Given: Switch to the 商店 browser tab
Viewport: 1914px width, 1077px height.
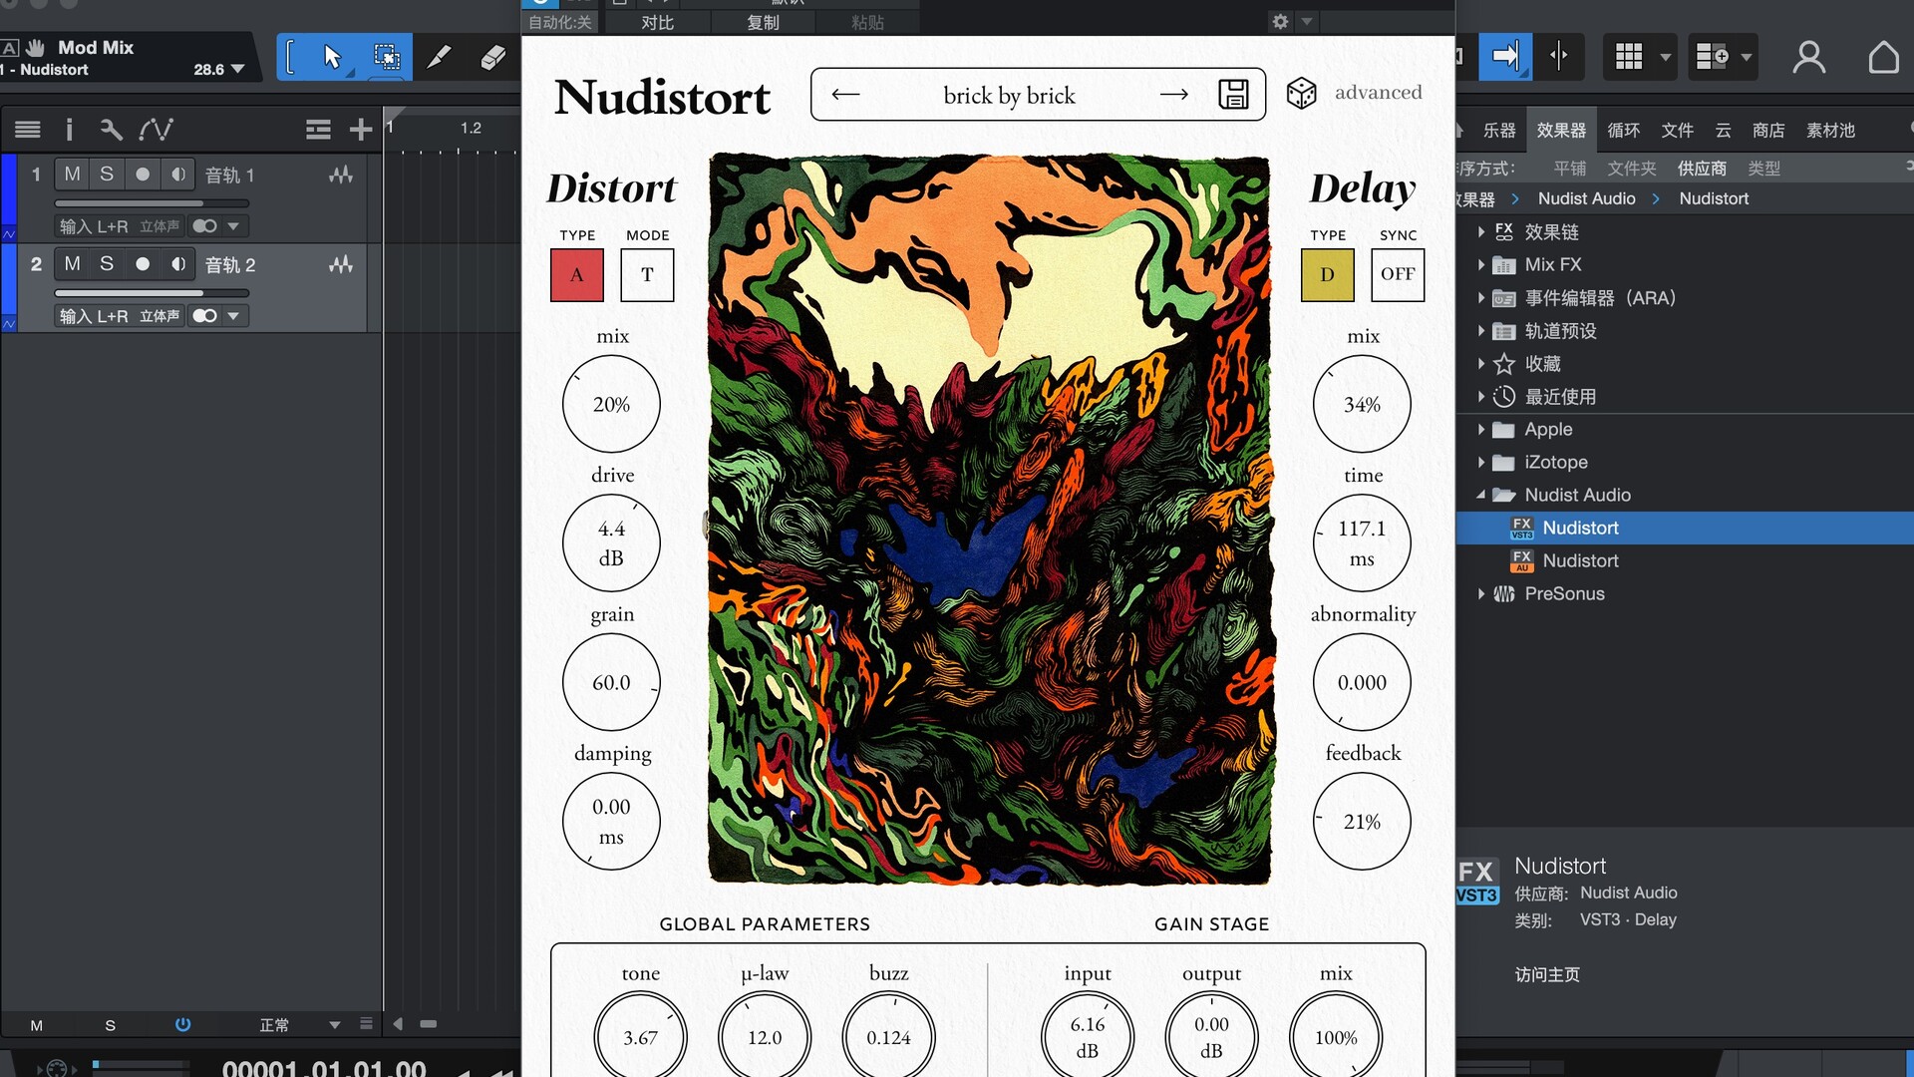Looking at the screenshot, I should (x=1768, y=130).
